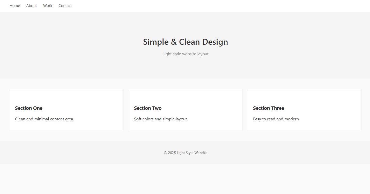Select the Work navigation item
The image size is (370, 194).
point(48,6)
